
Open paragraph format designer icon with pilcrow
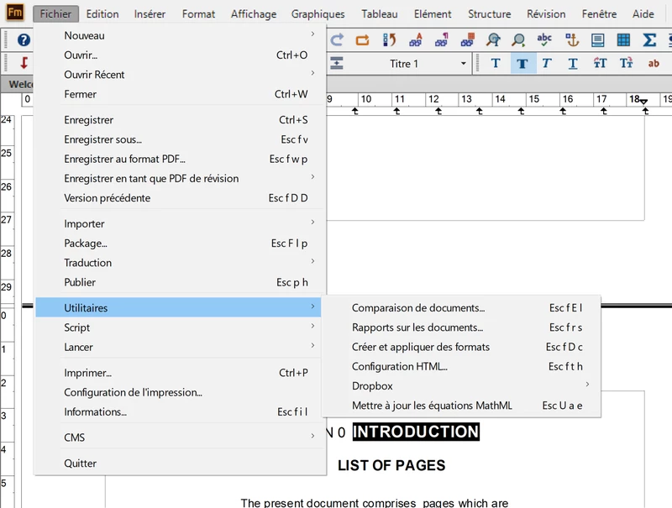tap(442, 39)
